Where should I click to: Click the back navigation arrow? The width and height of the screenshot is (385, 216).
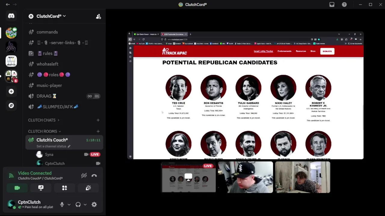(8, 4)
